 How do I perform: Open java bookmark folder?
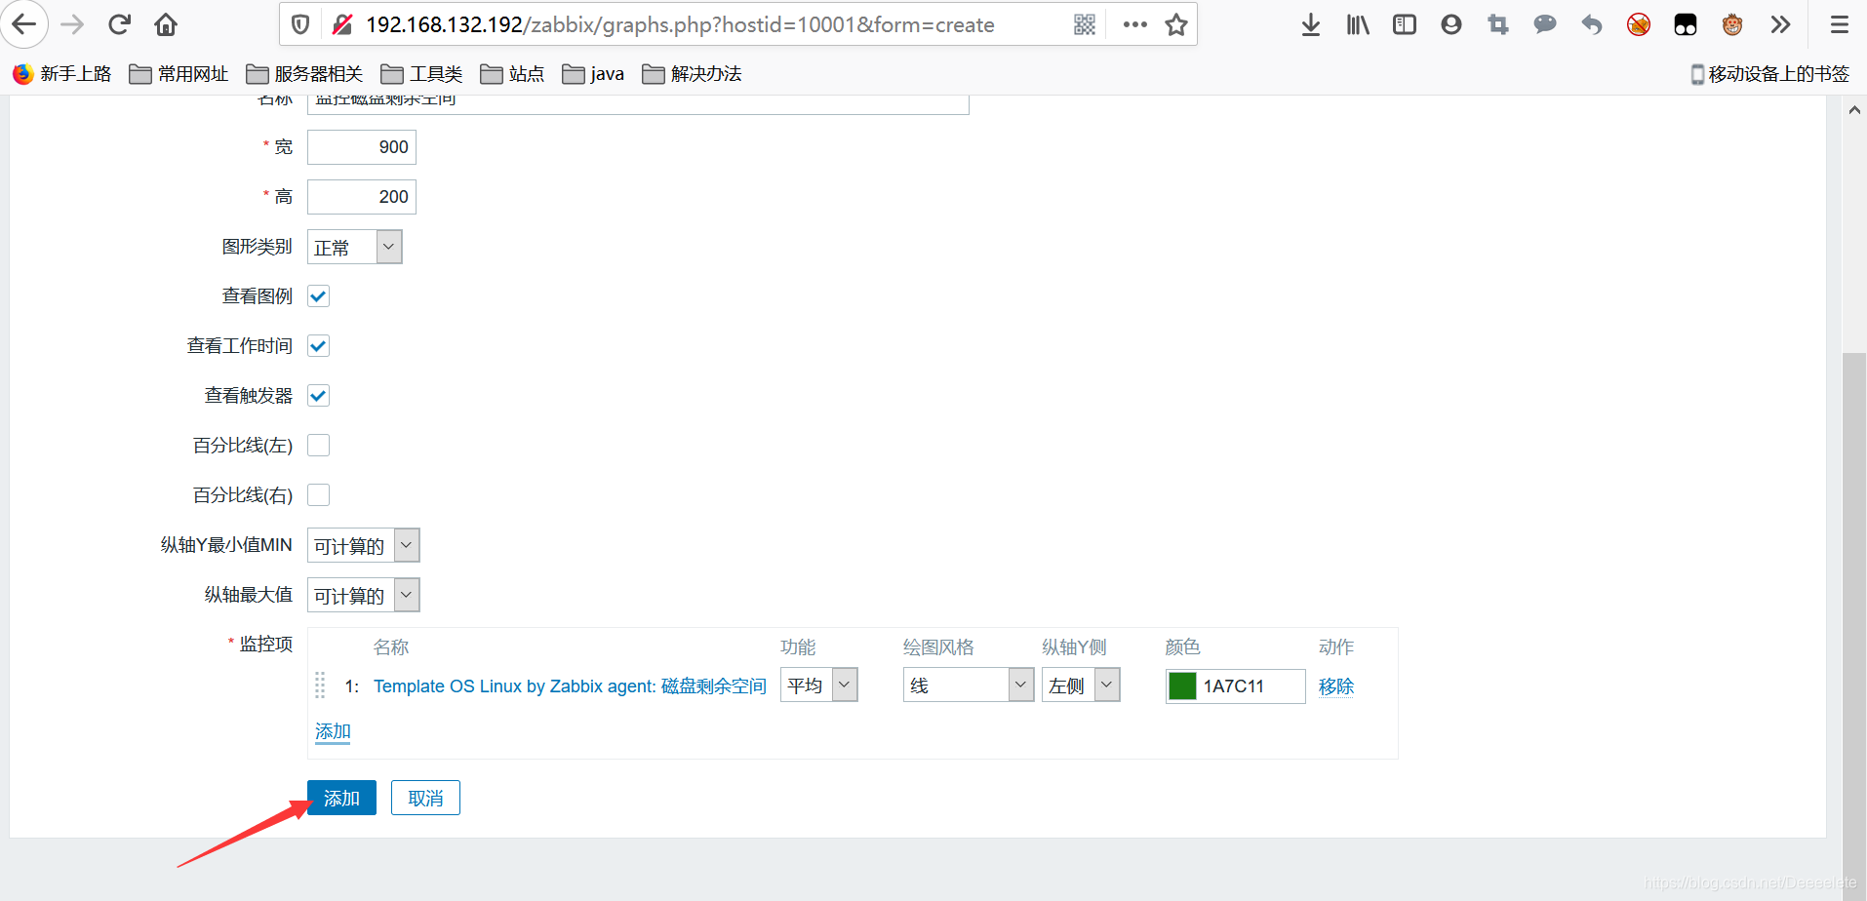(x=593, y=74)
